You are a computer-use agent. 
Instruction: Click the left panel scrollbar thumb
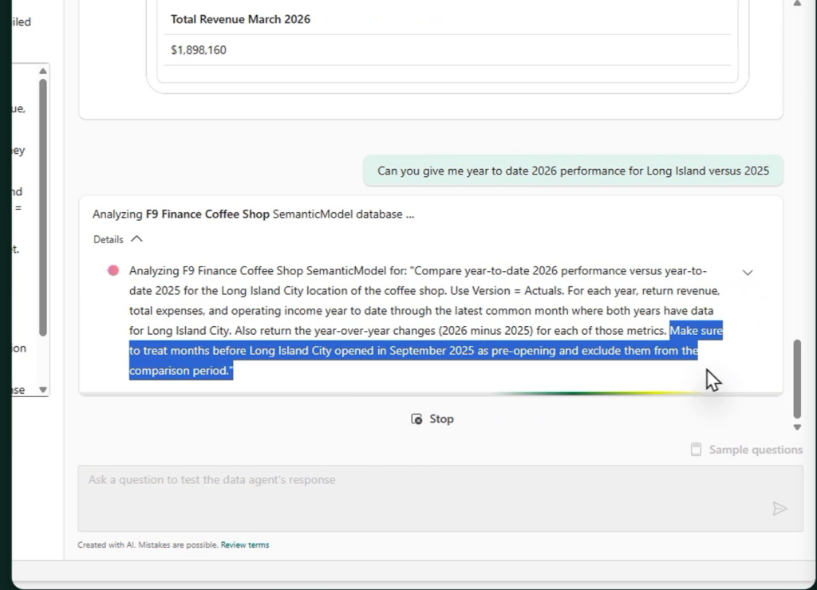point(43,207)
